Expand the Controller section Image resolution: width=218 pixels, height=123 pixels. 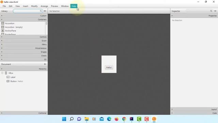click(x=24, y=113)
